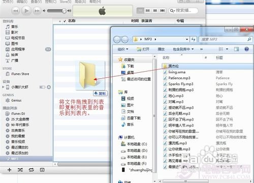Switch iTunes to list view
Image resolution: width=254 pixels, height=183 pixels.
(140, 11)
